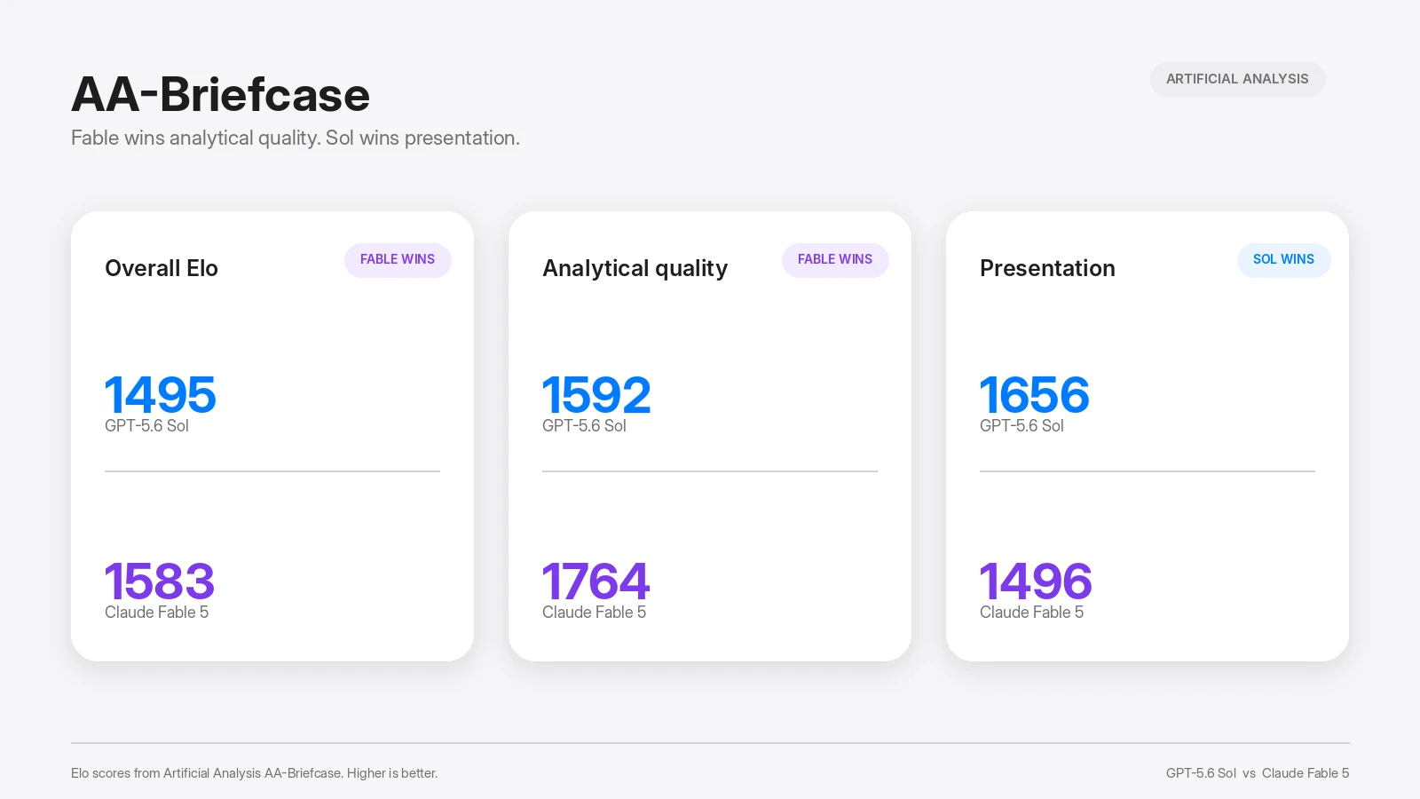The height and width of the screenshot is (799, 1420).
Task: Click the GPT-5.6 Sol vs Claude Fable 5 footer
Action: tap(1258, 773)
